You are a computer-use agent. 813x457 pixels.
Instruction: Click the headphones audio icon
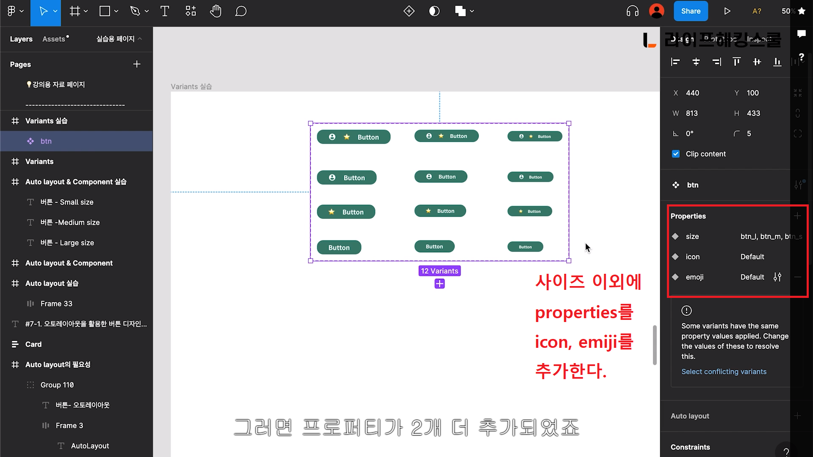click(632, 11)
